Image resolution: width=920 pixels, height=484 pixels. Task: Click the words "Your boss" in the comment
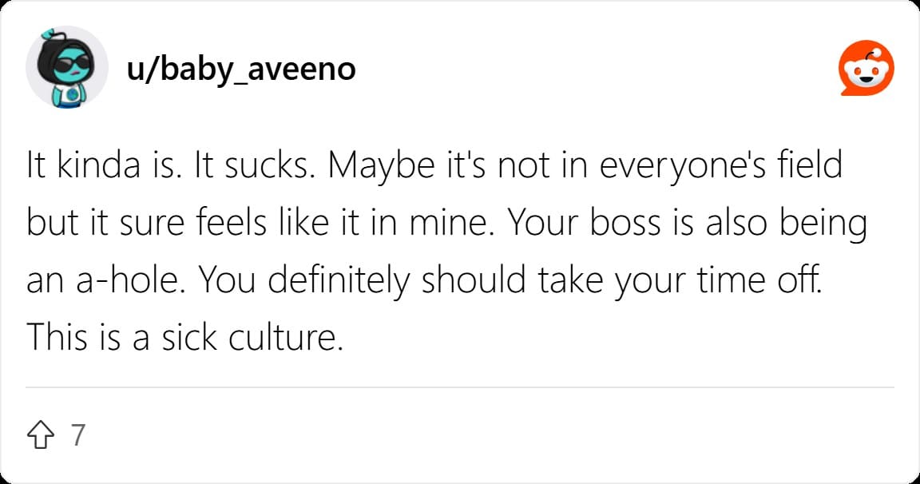pyautogui.click(x=584, y=223)
